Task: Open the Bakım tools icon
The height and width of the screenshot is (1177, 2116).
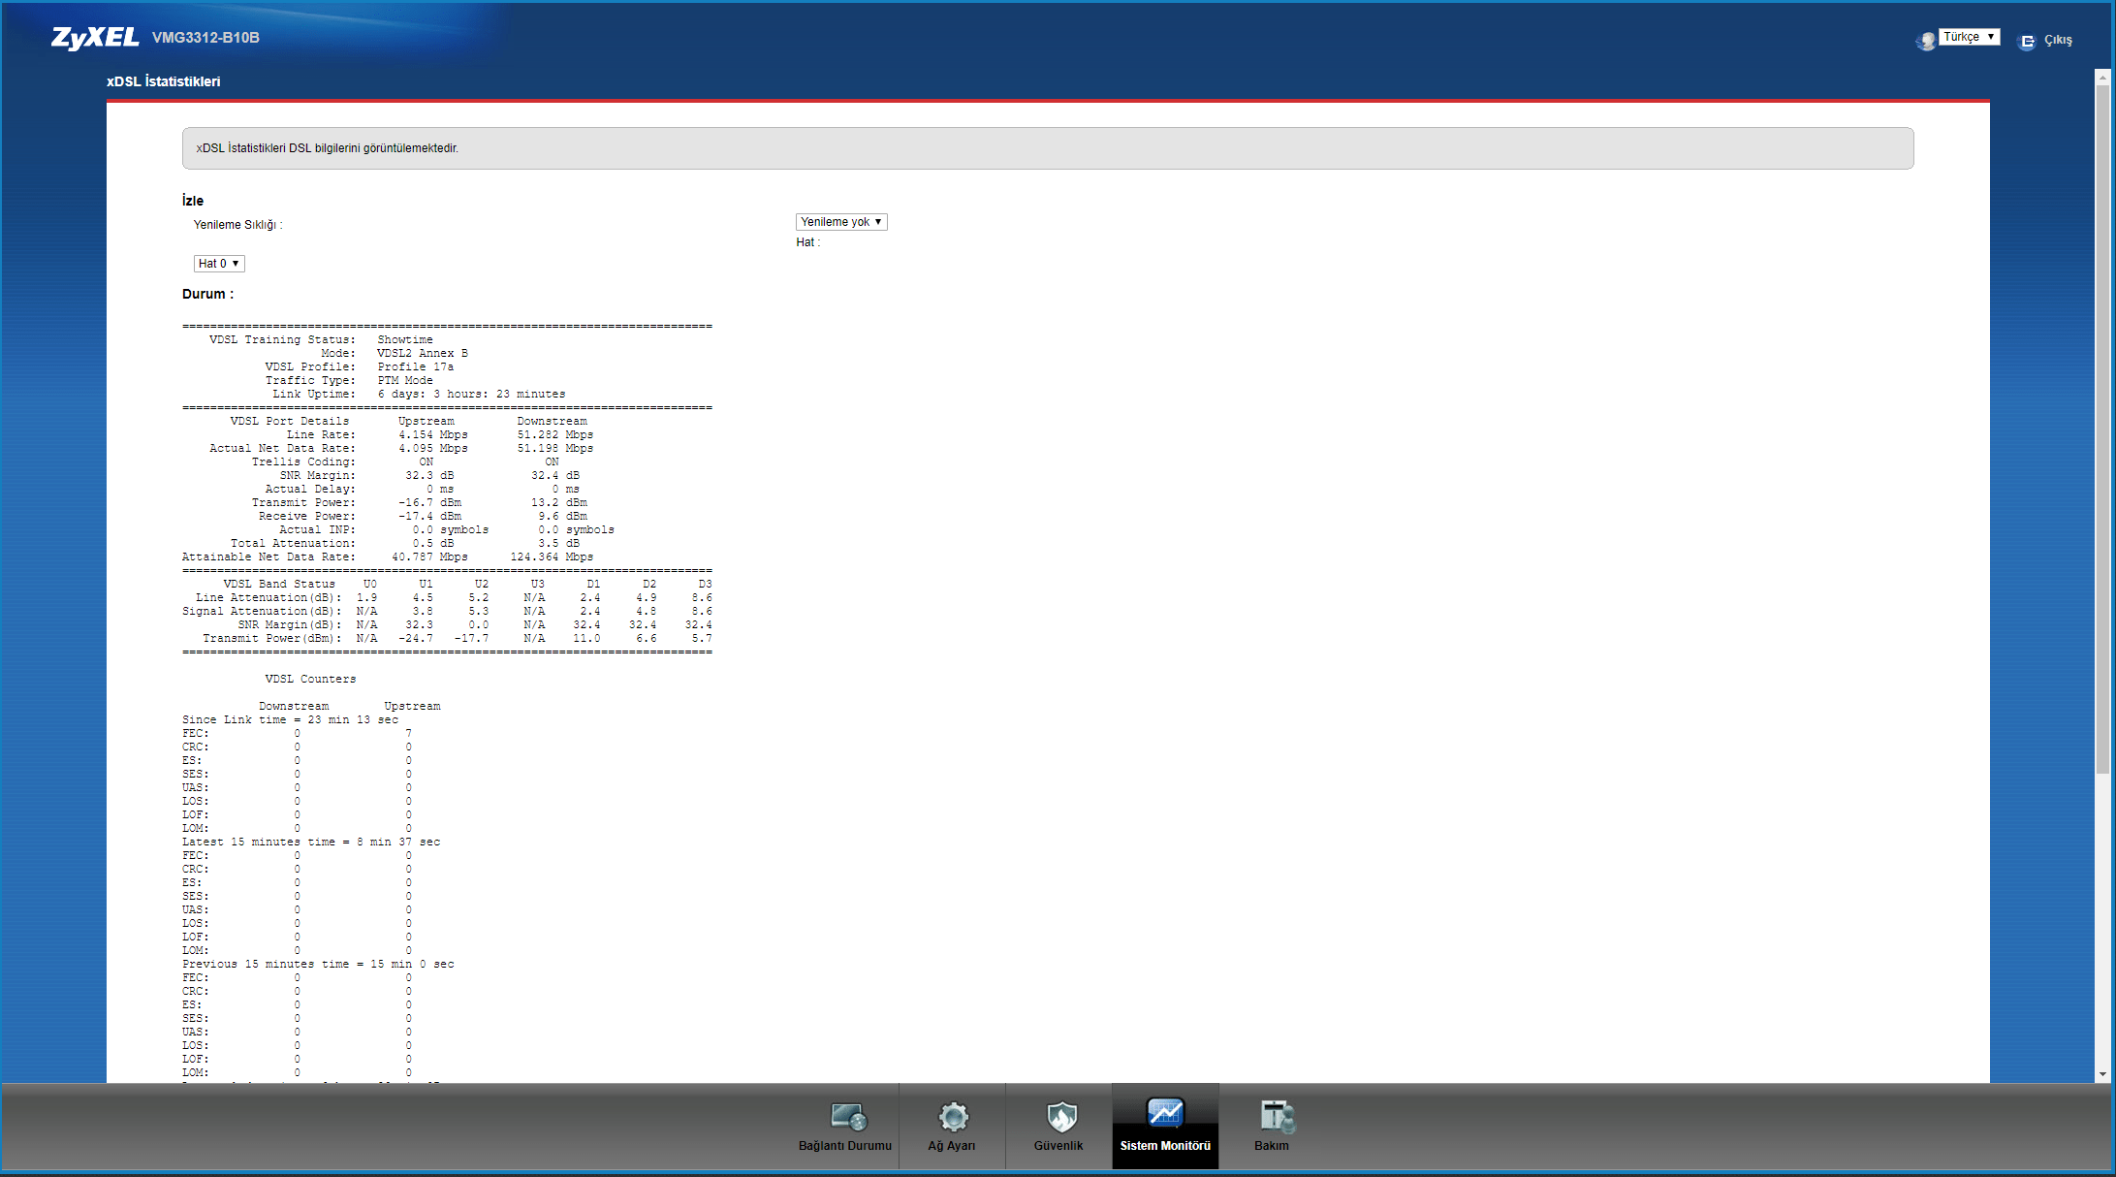Action: click(1276, 1117)
